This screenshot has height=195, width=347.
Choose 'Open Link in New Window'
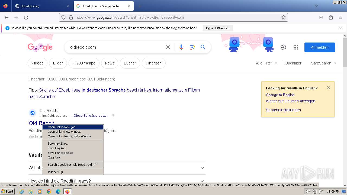[x=73, y=132]
